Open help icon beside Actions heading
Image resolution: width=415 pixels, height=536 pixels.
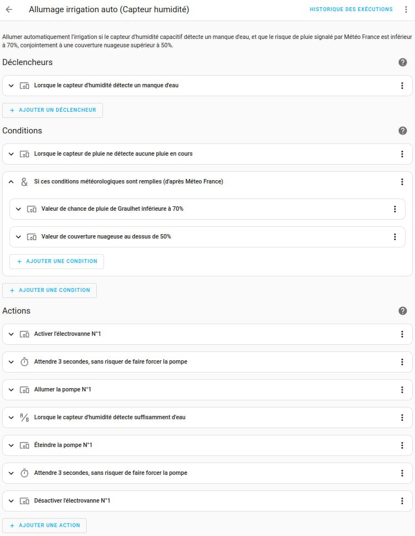tap(403, 311)
